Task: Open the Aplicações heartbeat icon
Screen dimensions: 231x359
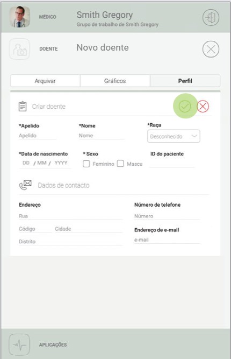Action: click(19, 344)
